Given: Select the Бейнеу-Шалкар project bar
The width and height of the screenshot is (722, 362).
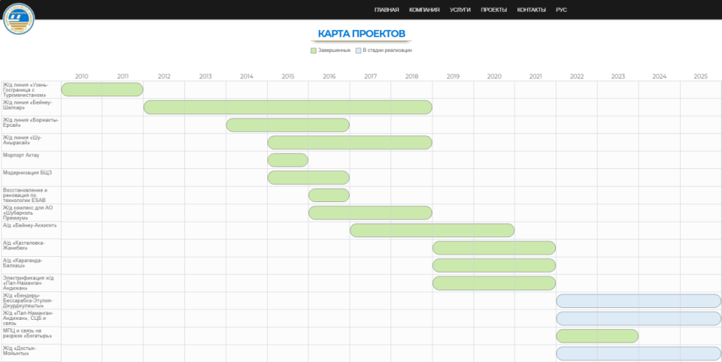Looking at the screenshot, I should click(x=288, y=107).
